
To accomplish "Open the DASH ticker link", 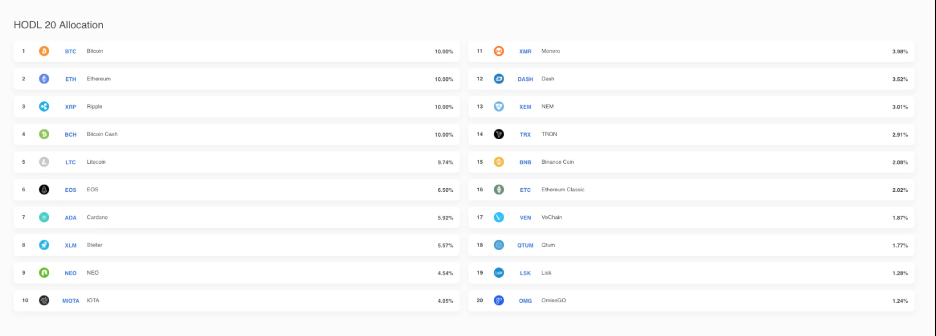I will click(x=525, y=79).
